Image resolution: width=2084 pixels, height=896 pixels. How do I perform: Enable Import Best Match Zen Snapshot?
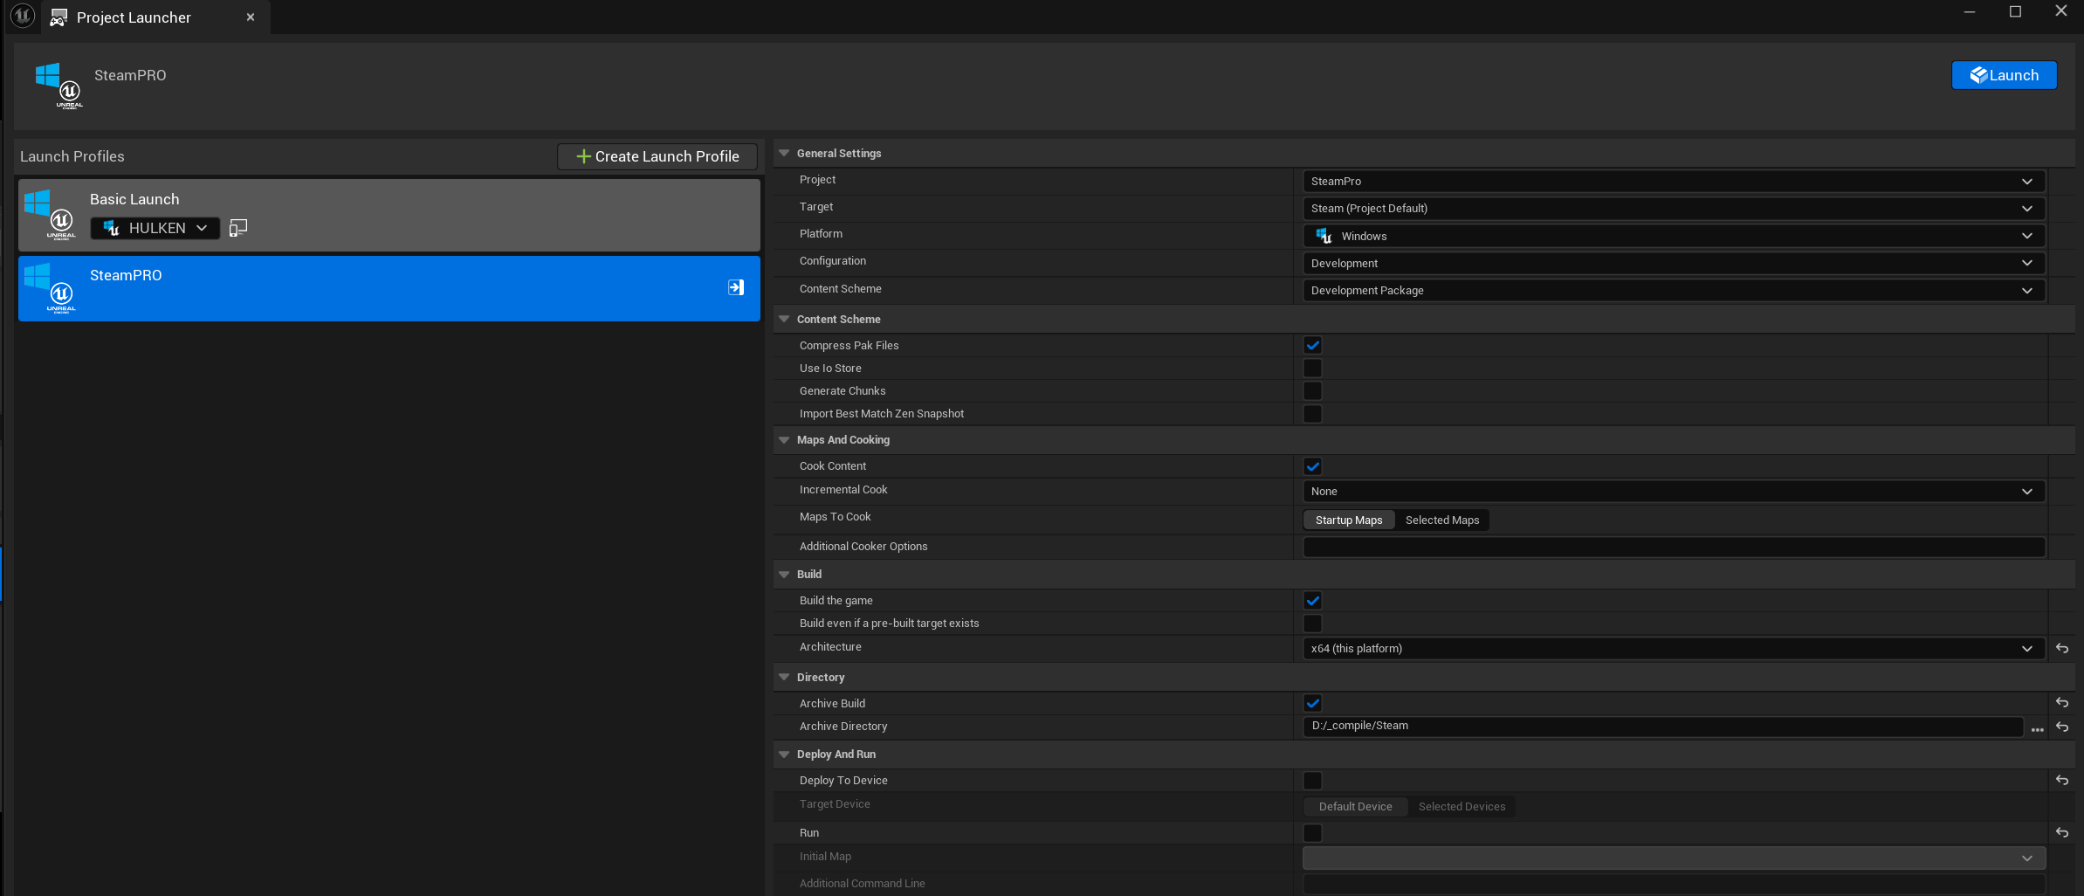click(x=1312, y=413)
